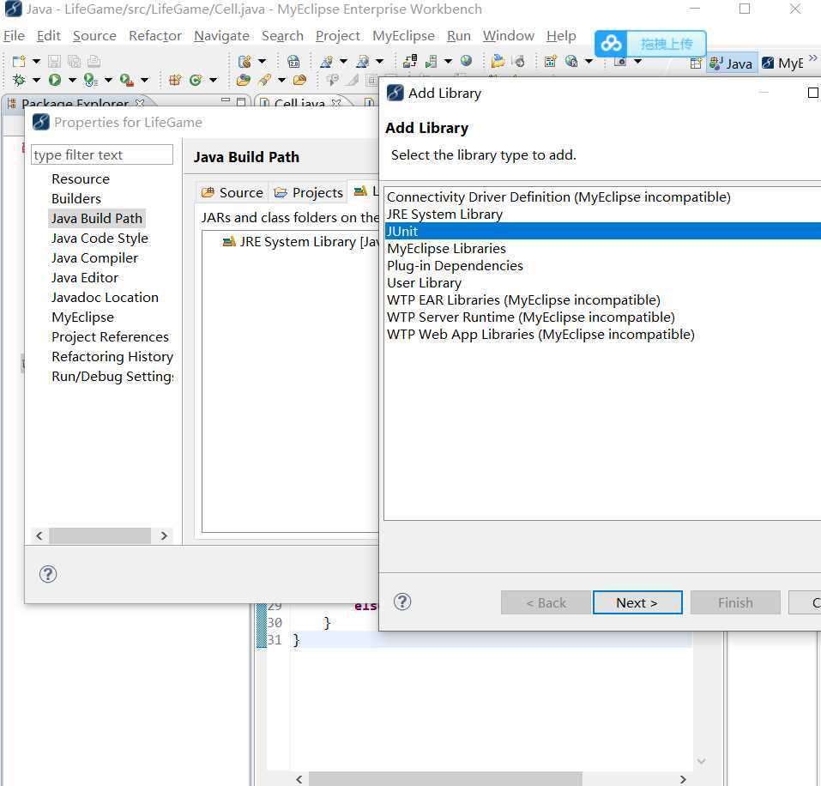Open the Navigate menu

pos(221,35)
